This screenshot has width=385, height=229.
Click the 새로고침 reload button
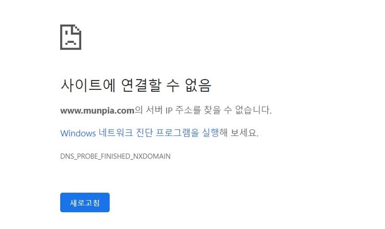[85, 202]
